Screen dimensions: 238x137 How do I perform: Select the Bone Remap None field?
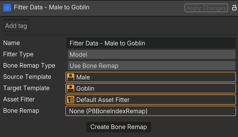[151, 111]
